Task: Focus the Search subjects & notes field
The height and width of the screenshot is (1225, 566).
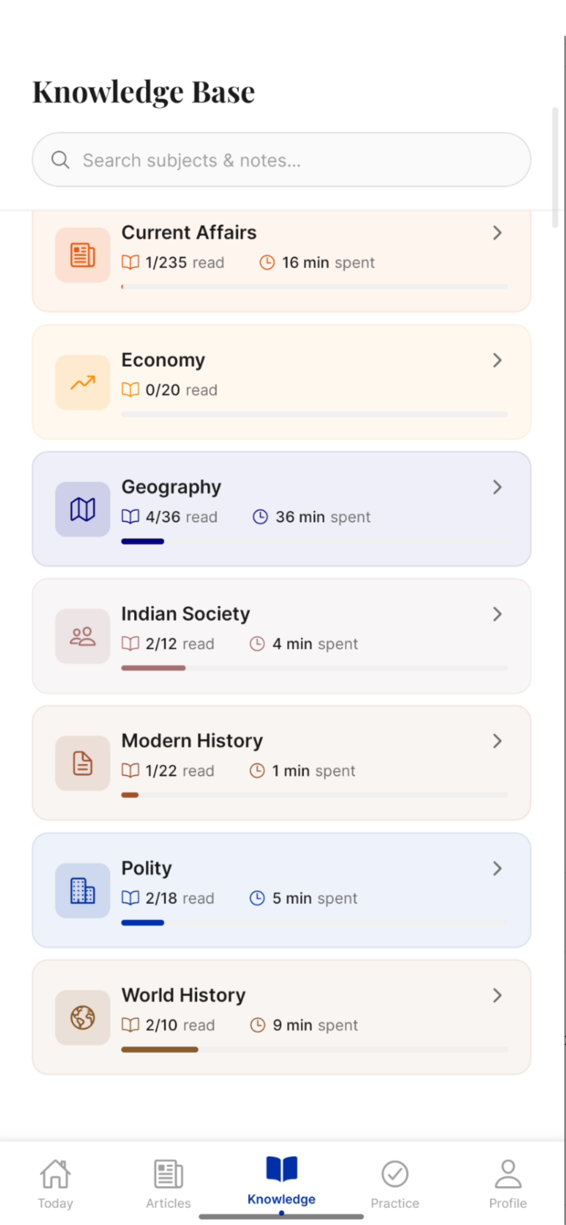Action: [x=281, y=160]
